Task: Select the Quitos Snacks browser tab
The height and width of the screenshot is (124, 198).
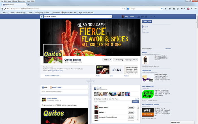Action: [x=14, y=5]
